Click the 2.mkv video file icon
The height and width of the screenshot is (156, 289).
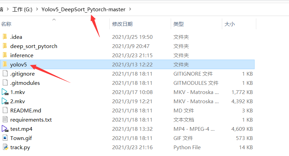tap(5, 101)
